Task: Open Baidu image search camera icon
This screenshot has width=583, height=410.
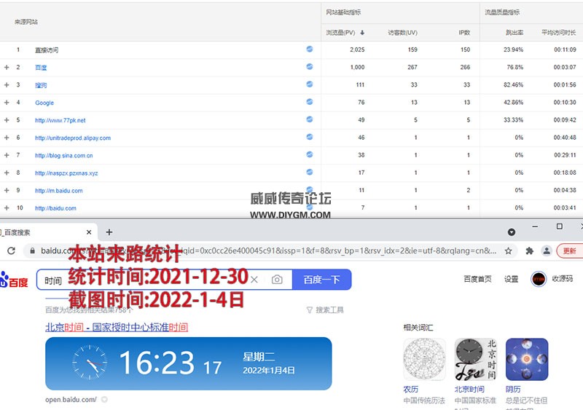Action: (277, 280)
